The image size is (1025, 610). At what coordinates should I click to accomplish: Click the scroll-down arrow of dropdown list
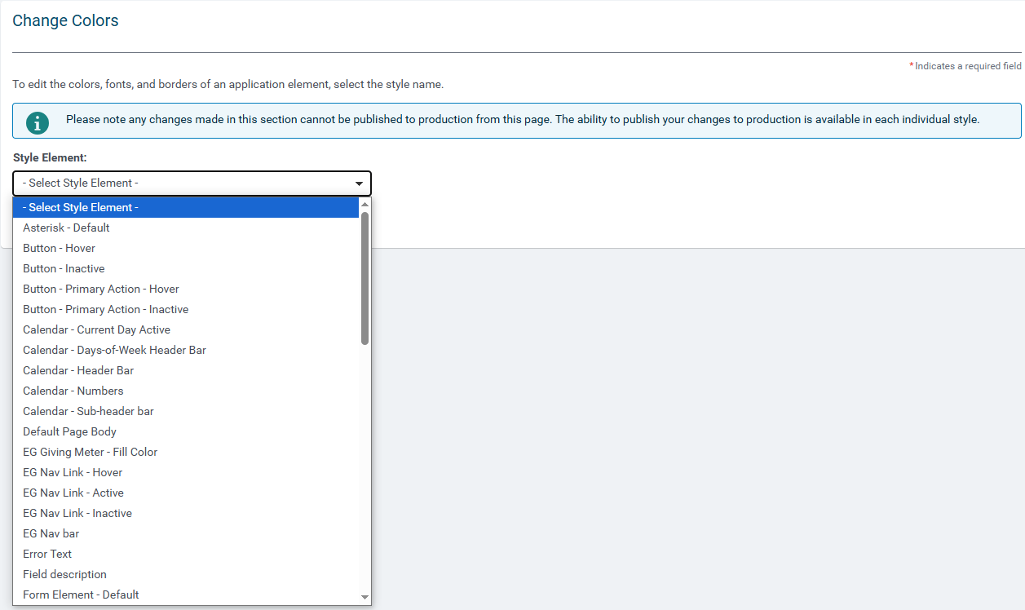(364, 598)
